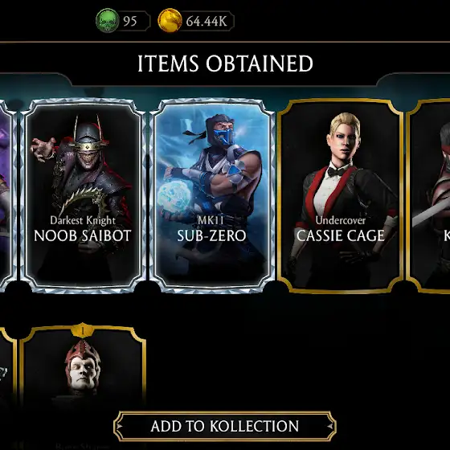Screen dimensions: 450x450
Task: Click the Items Obtained heading
Action: point(225,63)
